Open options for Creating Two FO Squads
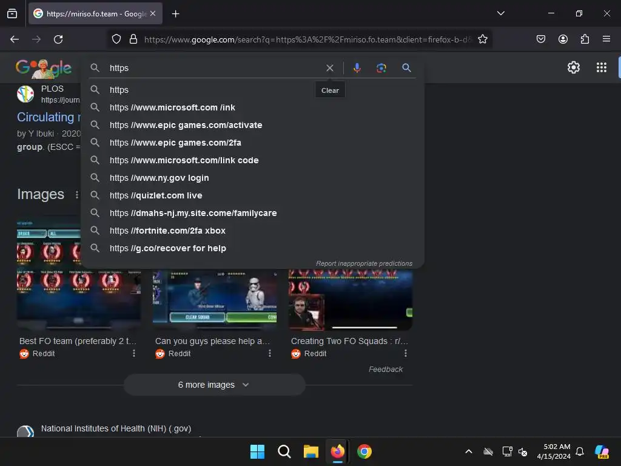The image size is (621, 466). (x=406, y=353)
